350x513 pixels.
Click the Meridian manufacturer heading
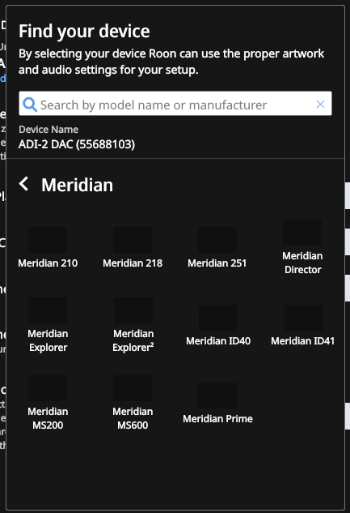pos(77,185)
